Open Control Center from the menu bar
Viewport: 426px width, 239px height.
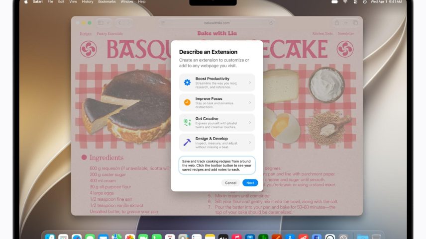(355, 1)
